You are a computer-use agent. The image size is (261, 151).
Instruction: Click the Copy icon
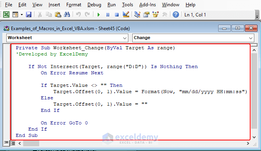click(49, 14)
